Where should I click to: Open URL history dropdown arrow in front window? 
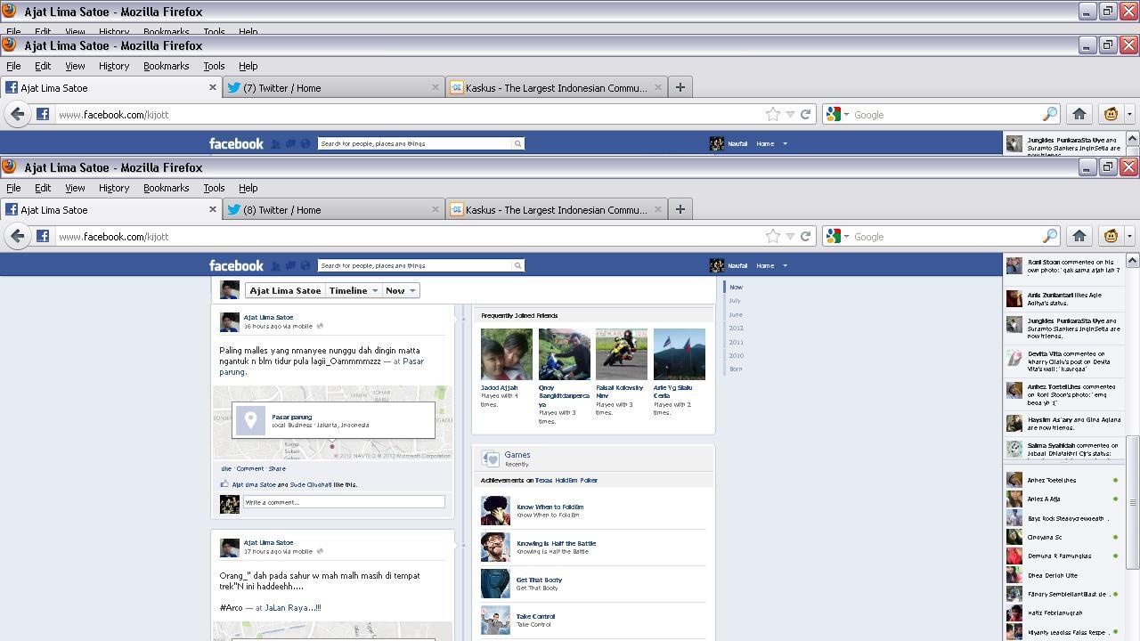pos(790,236)
